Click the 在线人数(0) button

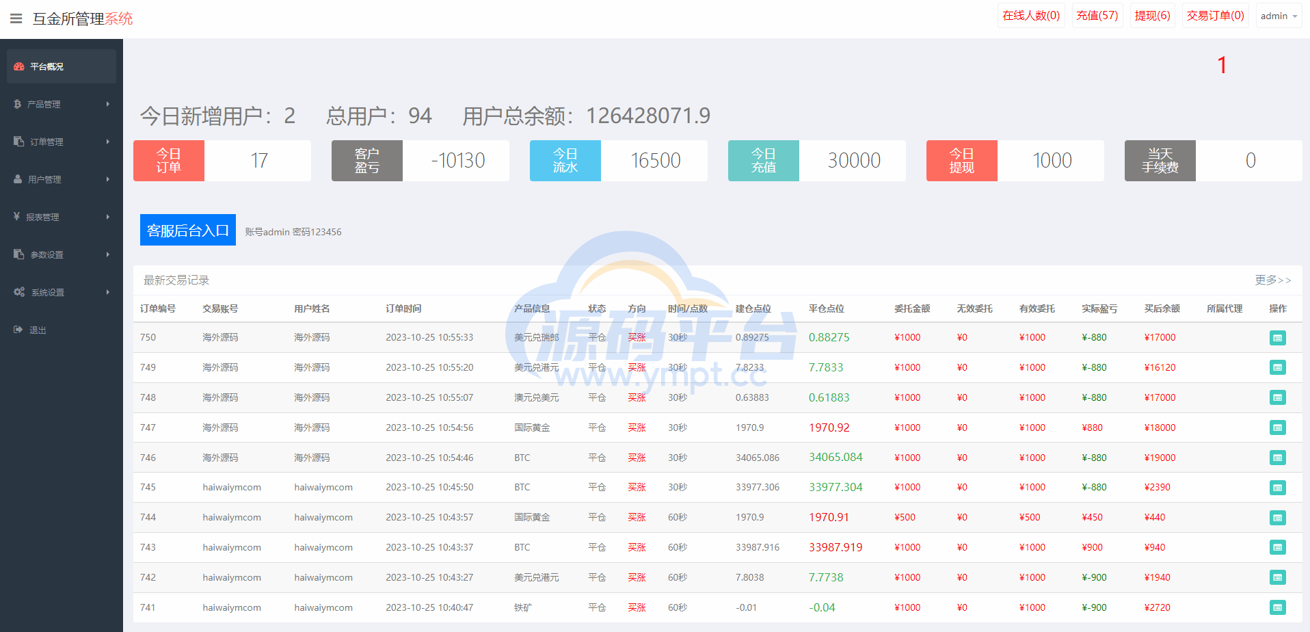1031,16
